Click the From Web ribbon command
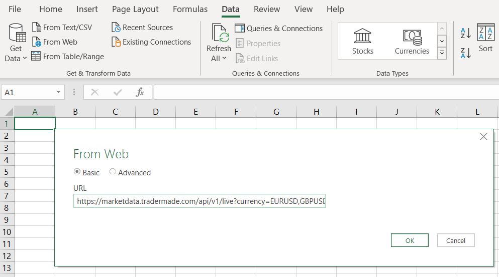This screenshot has height=277, width=499. (55, 42)
